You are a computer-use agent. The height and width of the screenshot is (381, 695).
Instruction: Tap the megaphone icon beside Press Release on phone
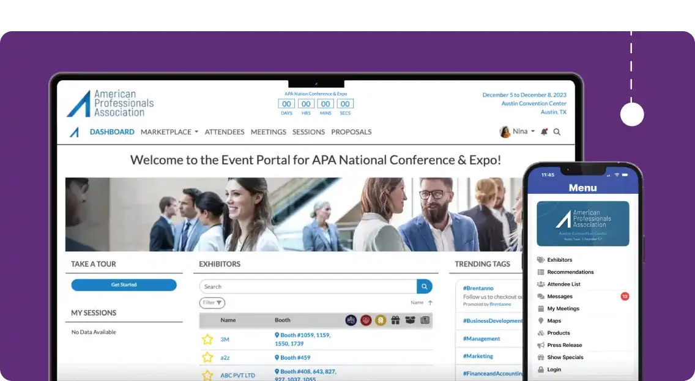(541, 345)
